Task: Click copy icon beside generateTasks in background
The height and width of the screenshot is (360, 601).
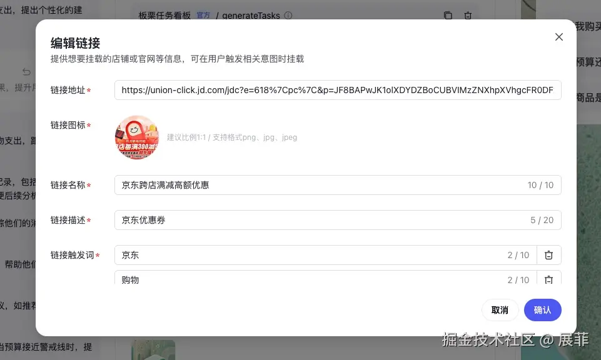Action: pyautogui.click(x=448, y=16)
